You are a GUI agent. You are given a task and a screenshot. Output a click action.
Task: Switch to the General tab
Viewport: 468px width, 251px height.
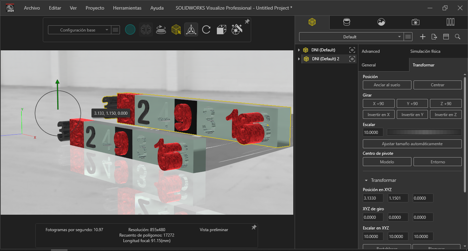pyautogui.click(x=369, y=65)
